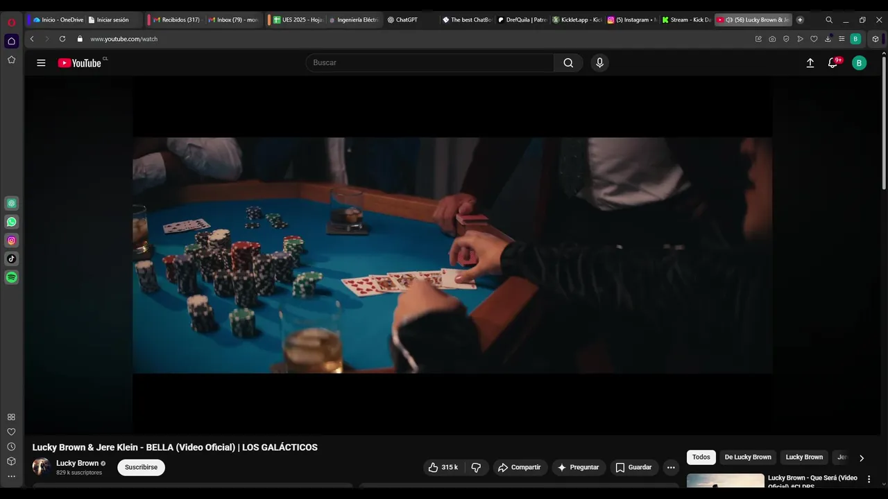Add page to bookmarks with address bar heart
This screenshot has height=499, width=888.
click(814, 39)
